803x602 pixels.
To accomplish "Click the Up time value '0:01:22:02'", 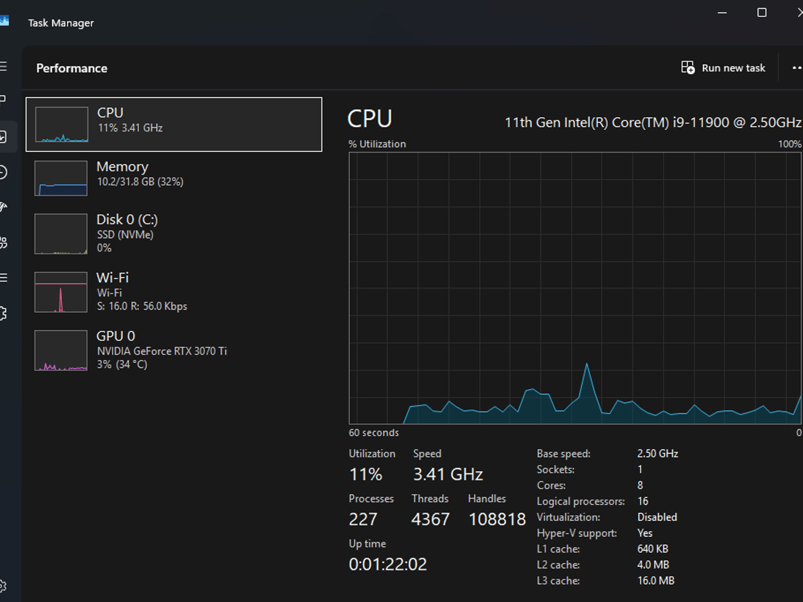I will click(388, 564).
